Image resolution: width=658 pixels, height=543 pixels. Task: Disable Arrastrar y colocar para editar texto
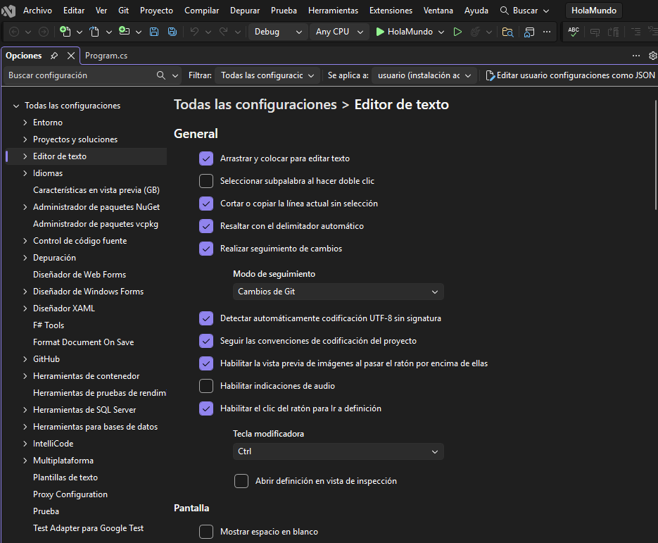pos(206,158)
